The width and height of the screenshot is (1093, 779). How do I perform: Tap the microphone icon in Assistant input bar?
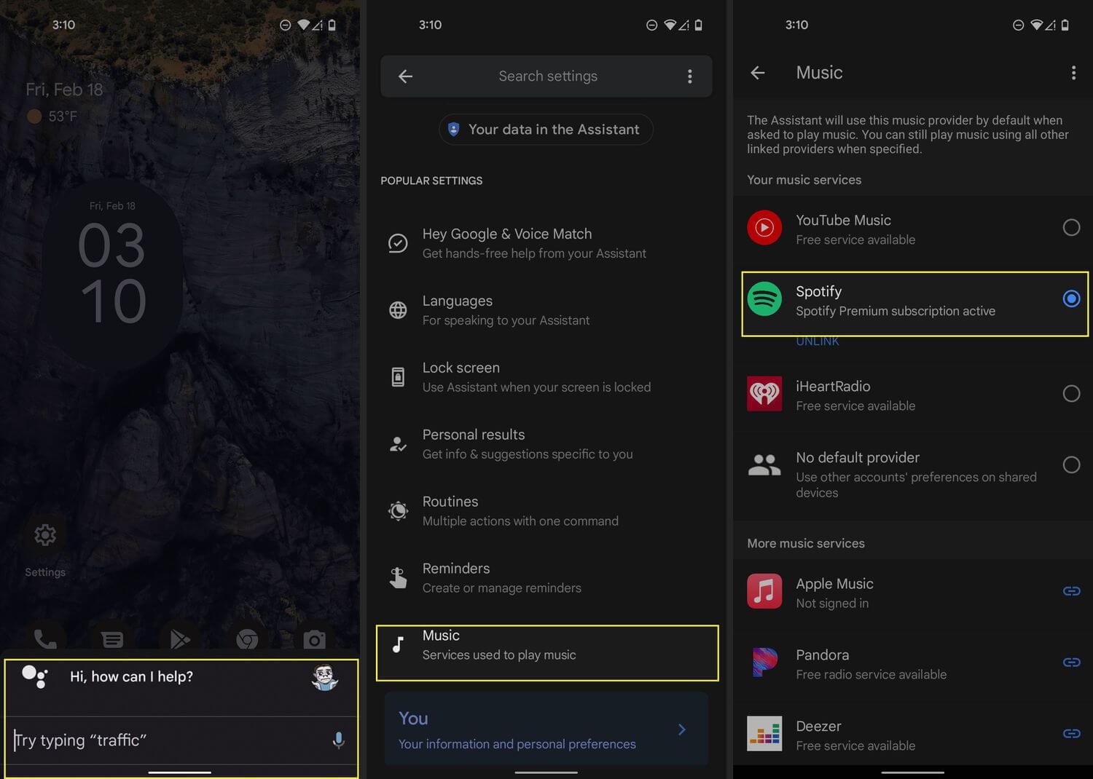coord(338,740)
